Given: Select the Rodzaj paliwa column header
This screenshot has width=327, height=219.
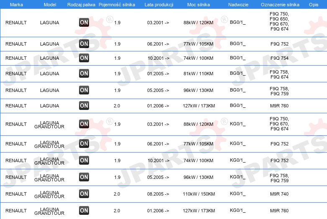Looking at the screenshot, I should pyautogui.click(x=81, y=5).
